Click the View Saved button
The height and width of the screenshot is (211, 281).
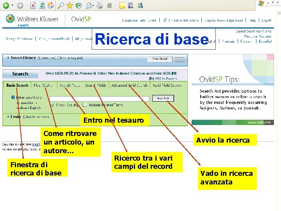coord(160,59)
